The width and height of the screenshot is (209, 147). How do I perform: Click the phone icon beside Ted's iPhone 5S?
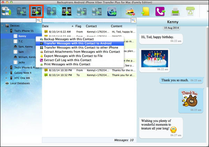tap(11, 31)
